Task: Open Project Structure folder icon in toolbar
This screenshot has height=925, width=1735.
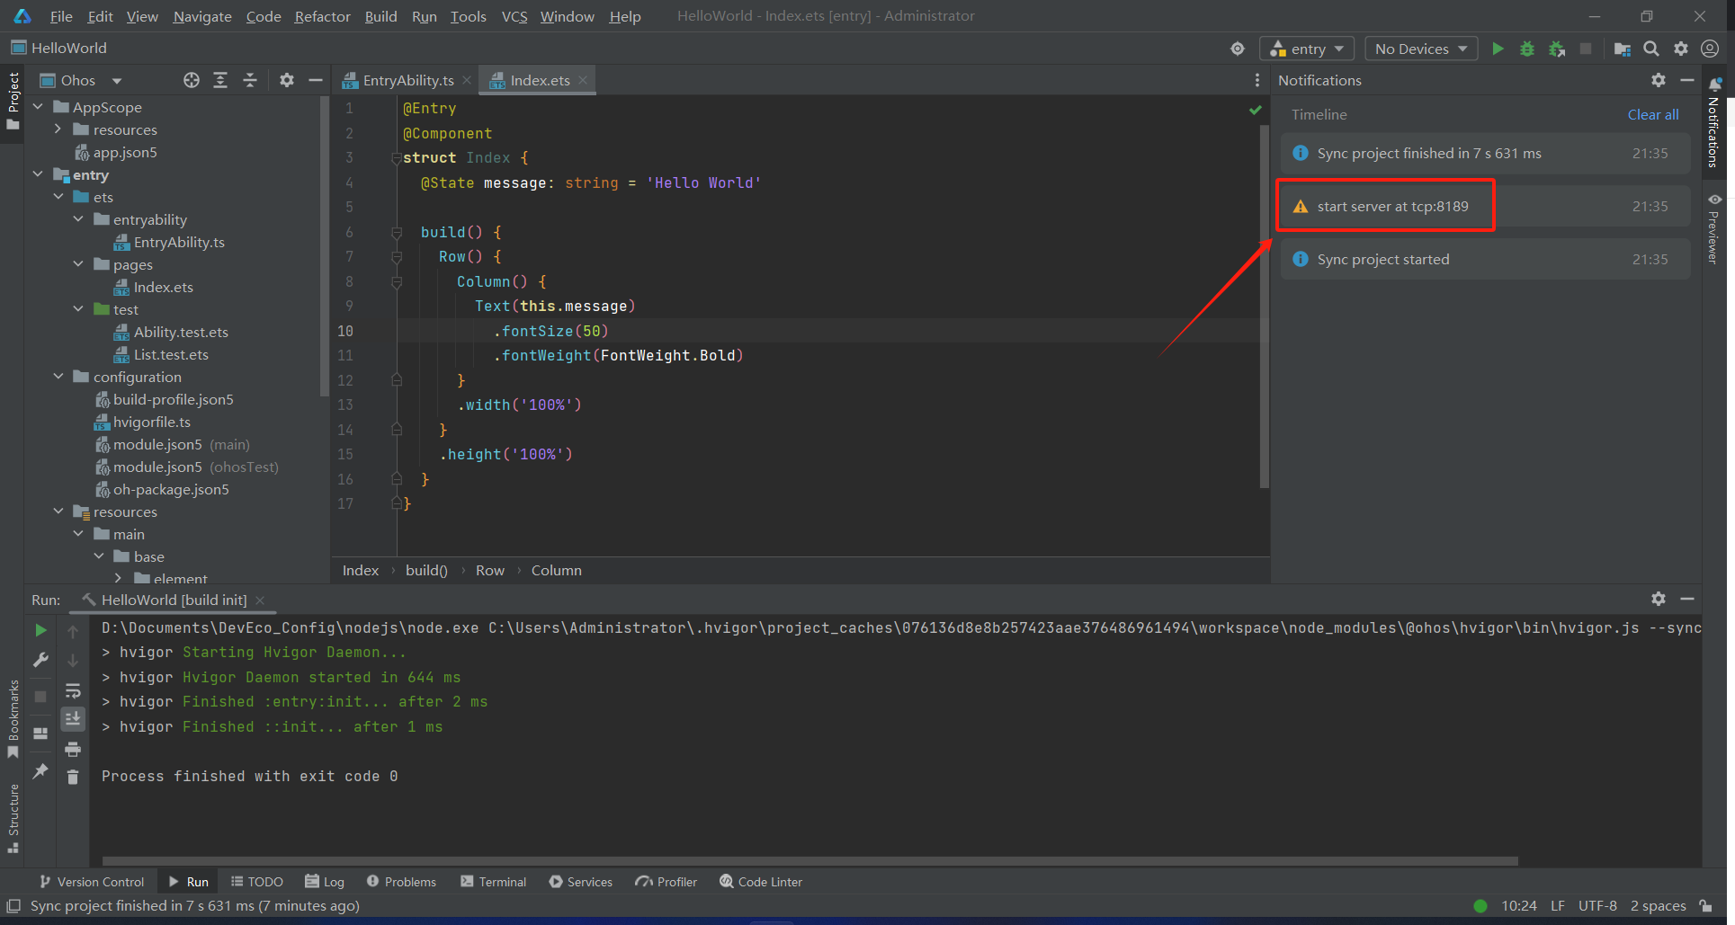Action: pos(1622,49)
